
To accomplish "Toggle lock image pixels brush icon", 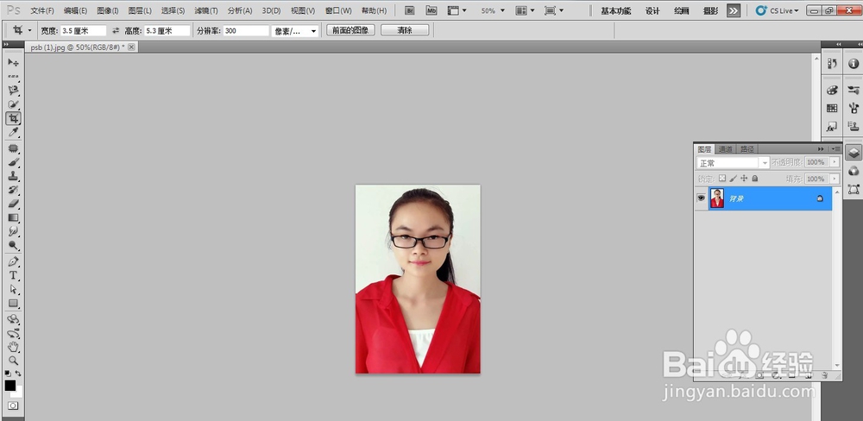I will 733,179.
